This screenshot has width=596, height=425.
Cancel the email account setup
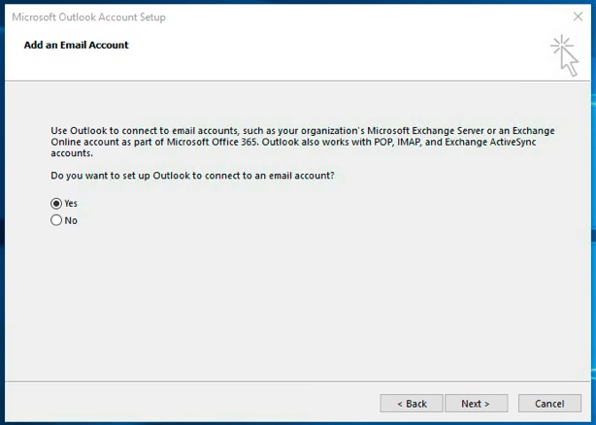[x=549, y=404]
